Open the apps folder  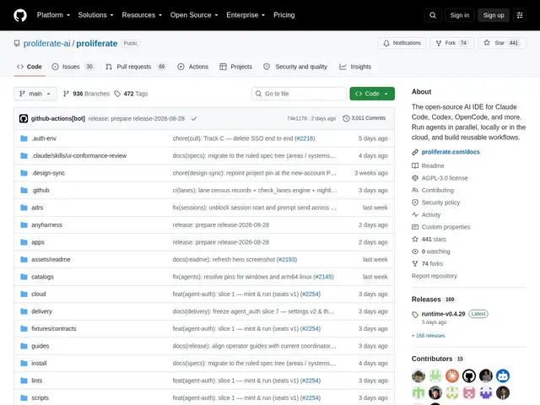[38, 242]
